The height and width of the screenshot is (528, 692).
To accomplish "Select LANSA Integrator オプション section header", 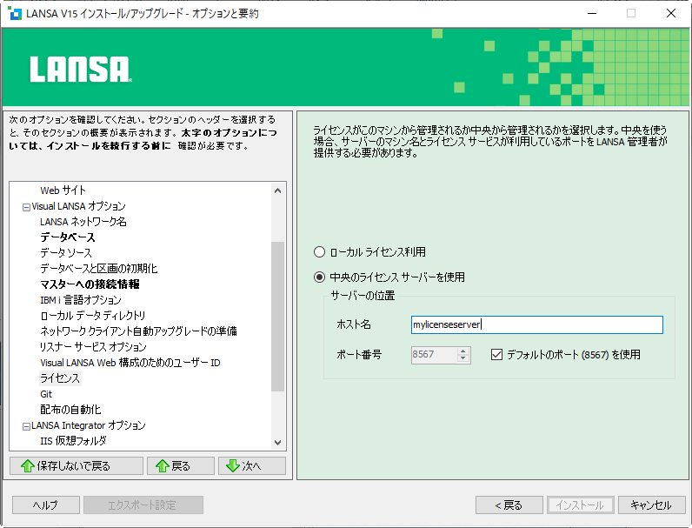I will (89, 425).
